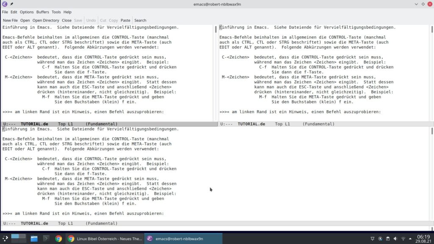Screen dimensions: 434x244
Task: Open the file manager from the taskbar
Action: [34, 238]
